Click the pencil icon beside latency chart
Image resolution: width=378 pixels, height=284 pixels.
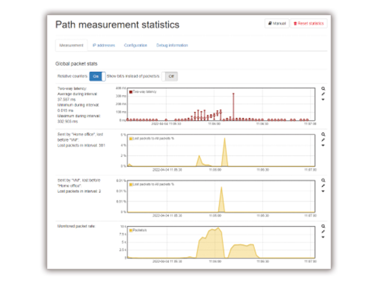pyautogui.click(x=323, y=94)
